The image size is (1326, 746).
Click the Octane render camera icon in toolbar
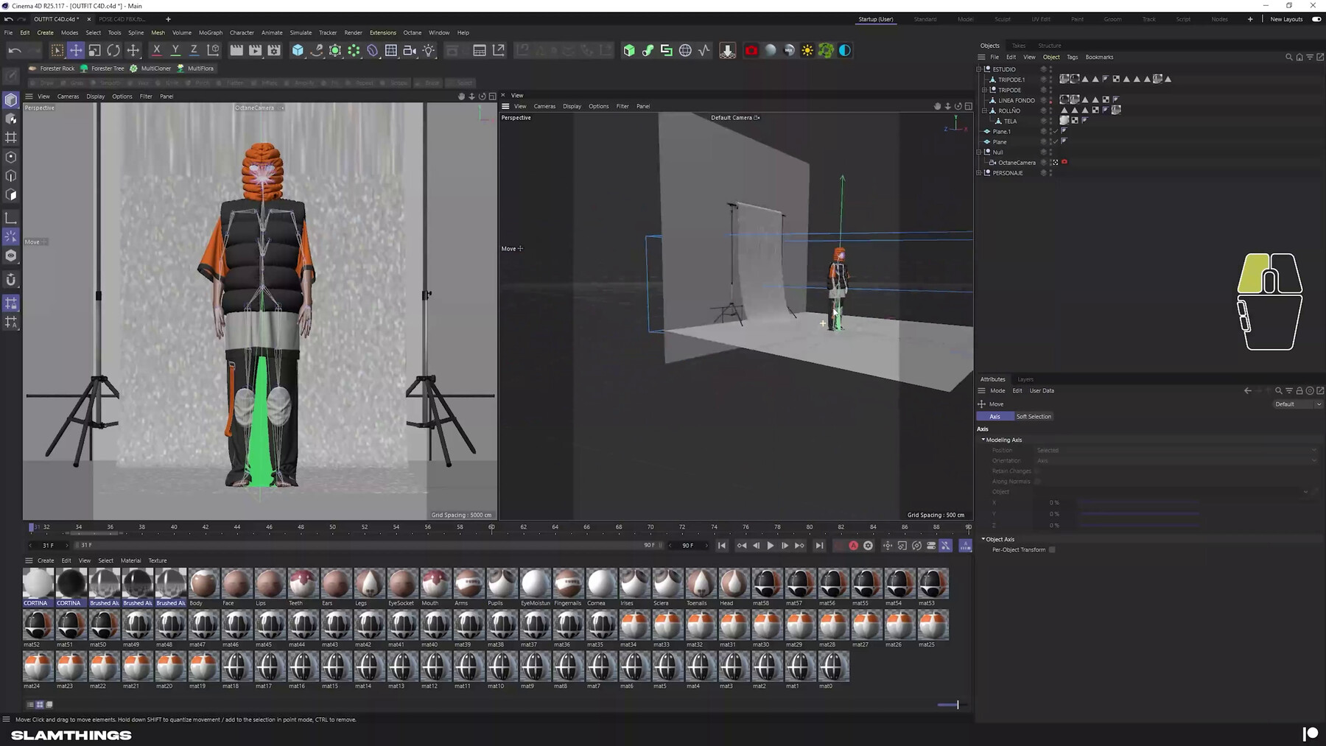pyautogui.click(x=751, y=50)
